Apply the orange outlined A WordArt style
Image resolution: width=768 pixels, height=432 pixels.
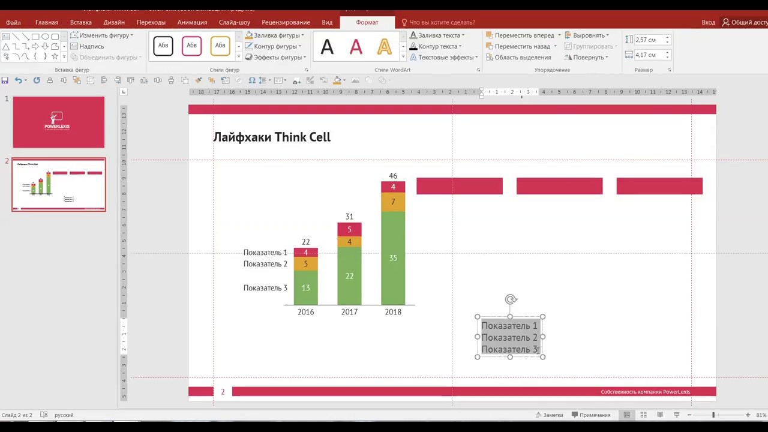[x=385, y=46]
